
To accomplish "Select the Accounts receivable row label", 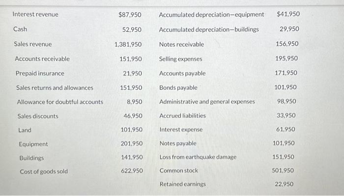I will tap(42, 59).
